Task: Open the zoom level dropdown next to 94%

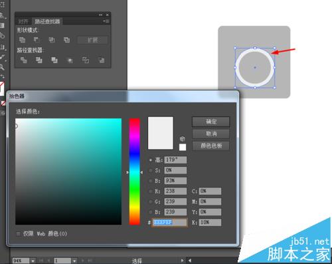Action: [x=33, y=261]
